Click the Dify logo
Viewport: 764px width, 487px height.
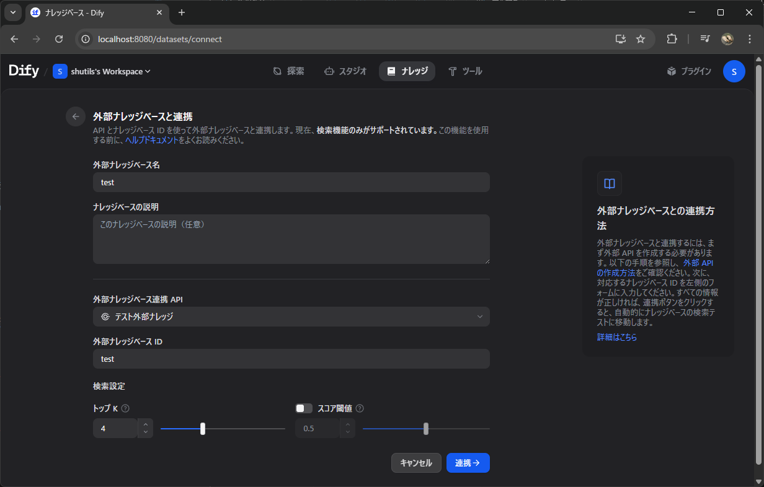(23, 71)
